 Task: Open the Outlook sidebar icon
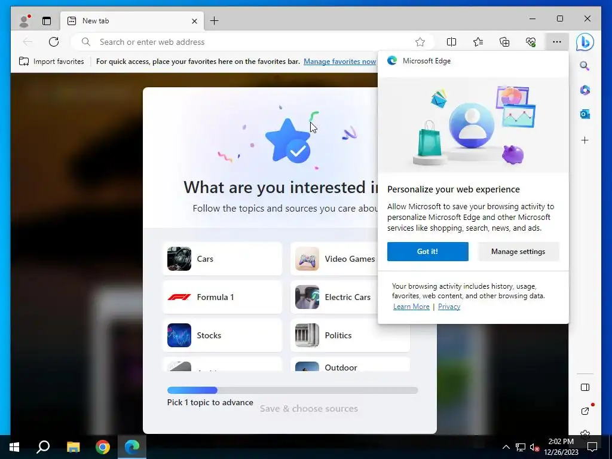point(585,114)
